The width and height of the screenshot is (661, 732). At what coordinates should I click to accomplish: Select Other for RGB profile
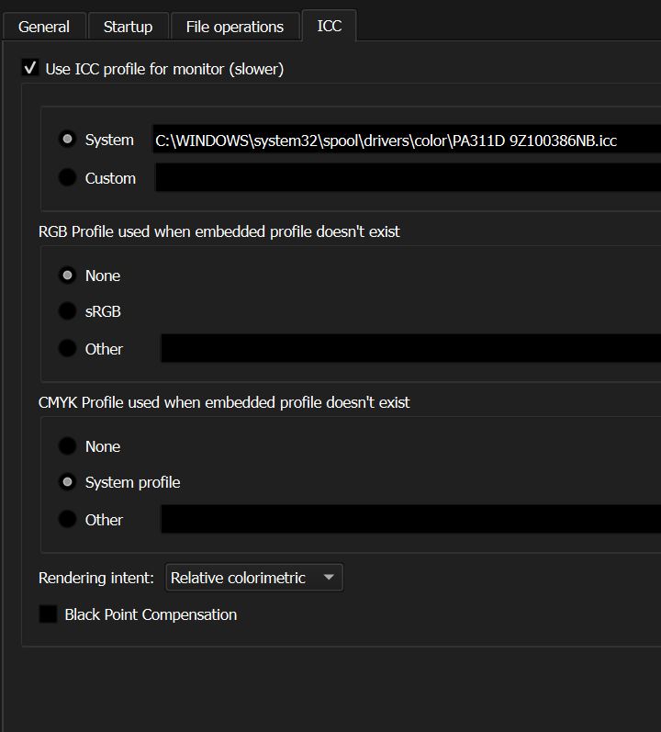tap(67, 349)
